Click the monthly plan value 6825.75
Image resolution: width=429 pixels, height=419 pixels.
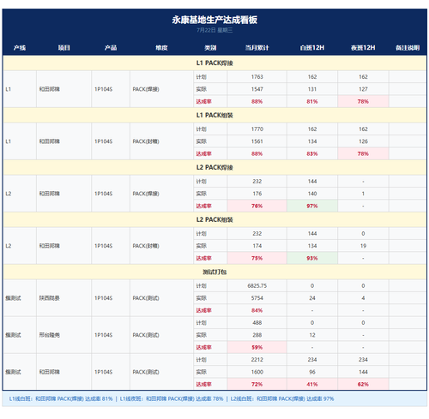pos(257,286)
